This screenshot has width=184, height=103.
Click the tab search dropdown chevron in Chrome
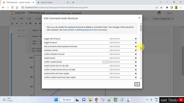[161, 2]
